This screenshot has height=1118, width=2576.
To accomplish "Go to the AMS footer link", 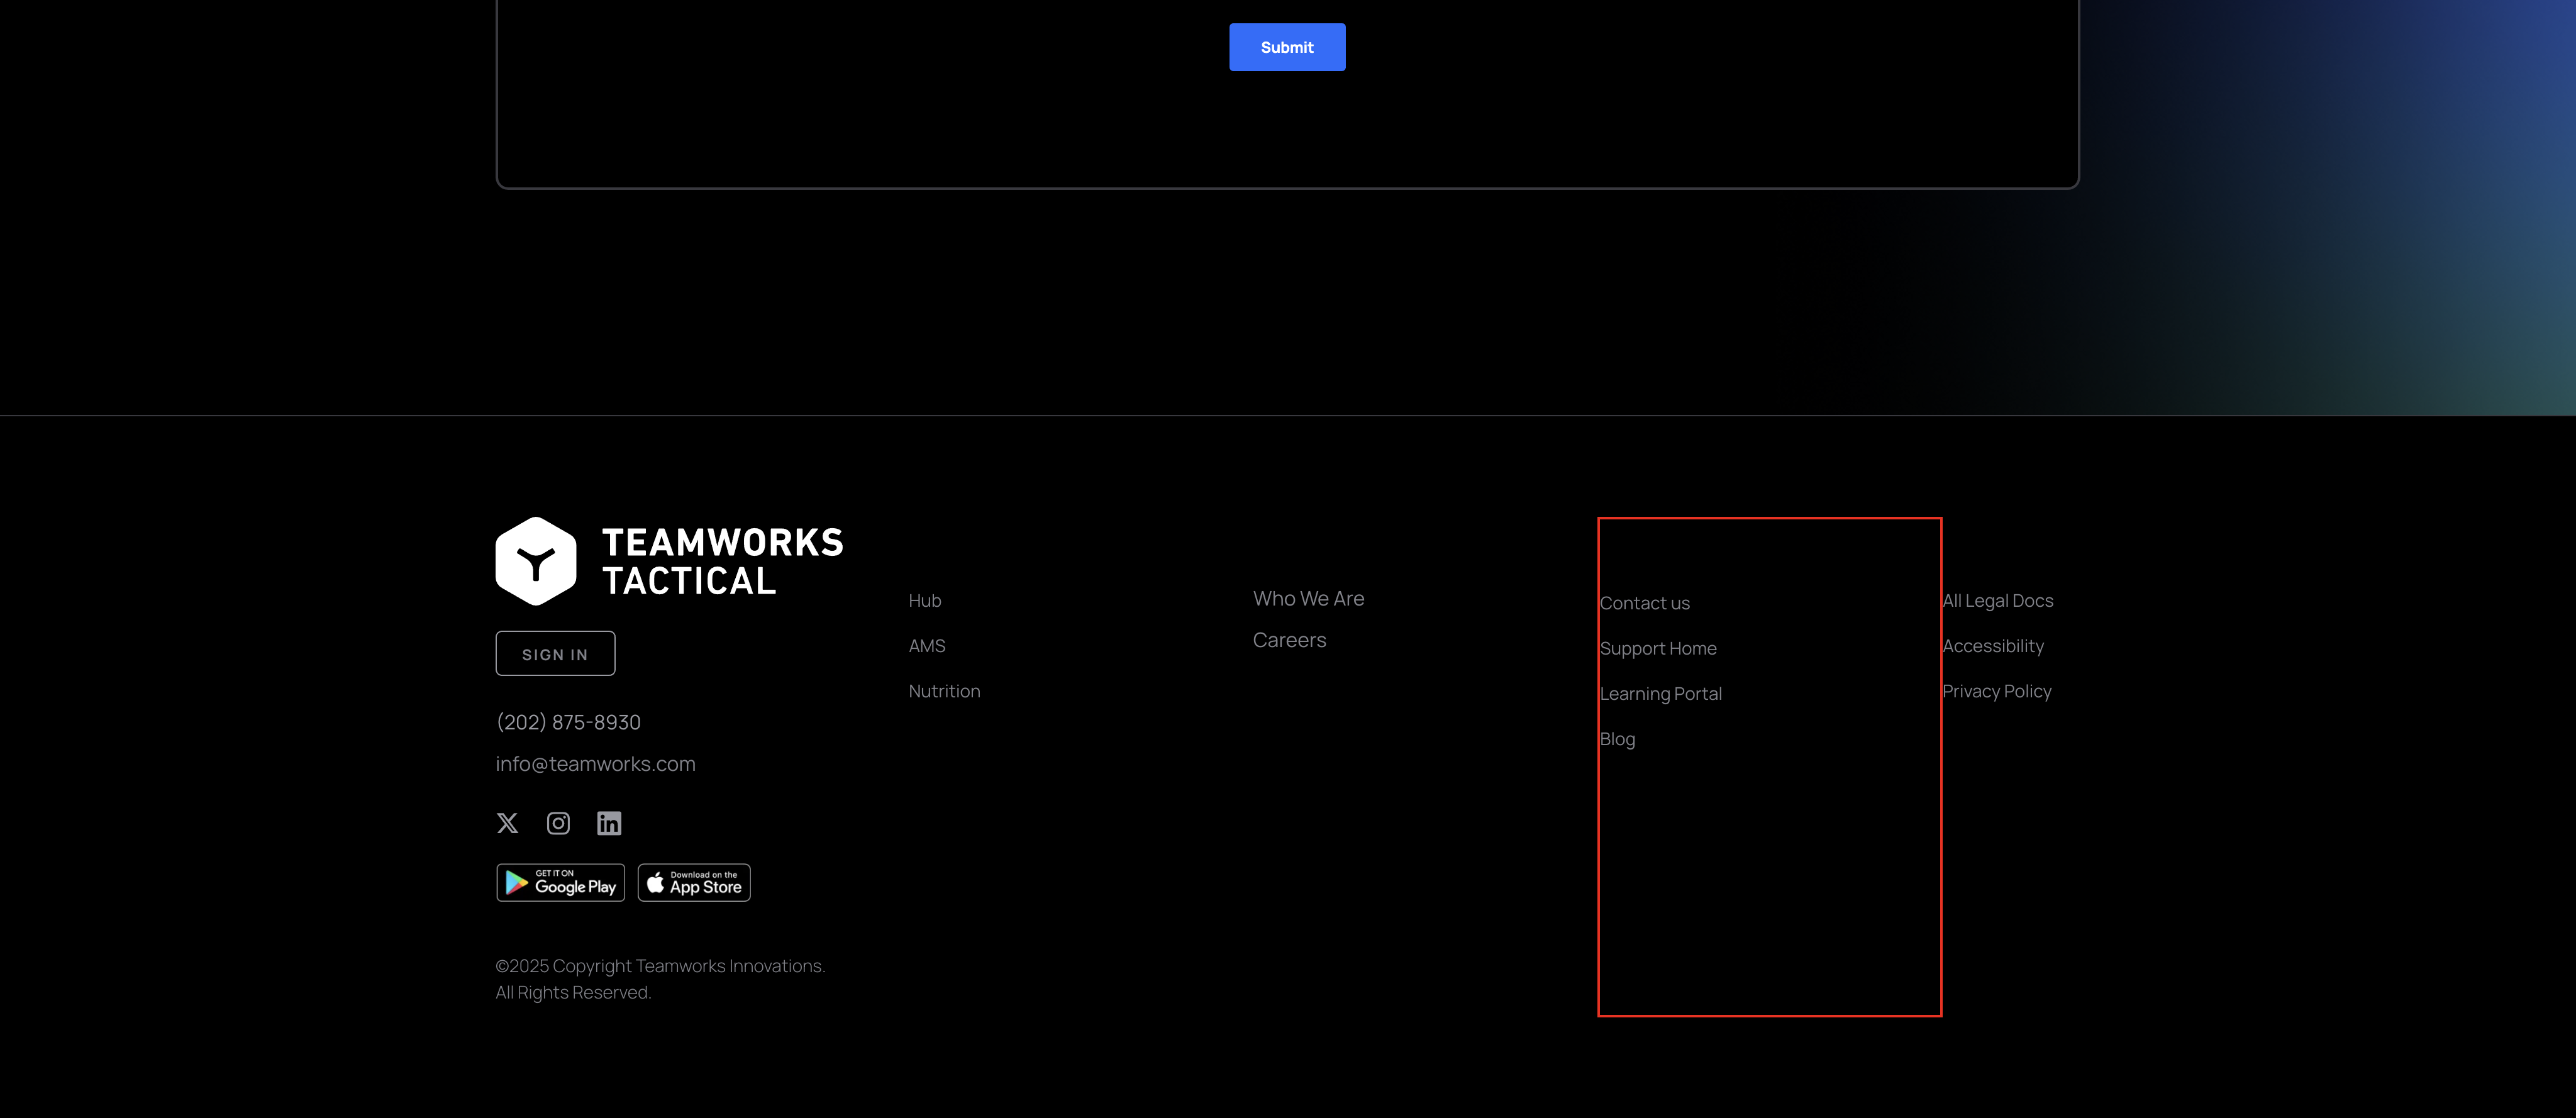I will [x=927, y=646].
